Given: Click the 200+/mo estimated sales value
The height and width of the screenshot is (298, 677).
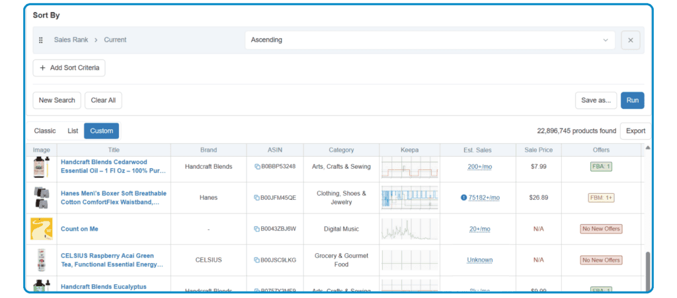Looking at the screenshot, I should (479, 167).
